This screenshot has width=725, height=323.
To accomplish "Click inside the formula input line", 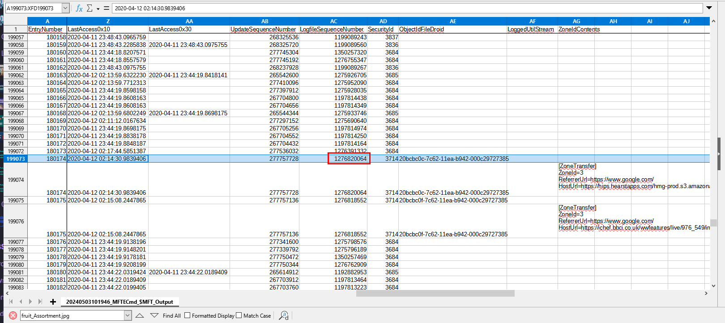I will point(403,8).
